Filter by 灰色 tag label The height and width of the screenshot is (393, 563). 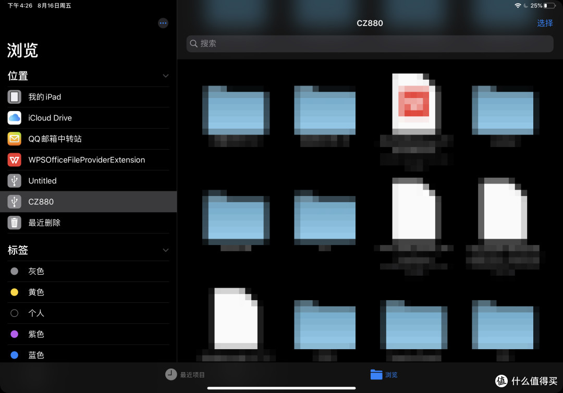pos(36,271)
